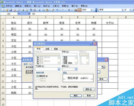Image resolution: width=134 pixels, height=106 pixels.
Task: Toggle the 下标 subscript checkbox
Action: coord(38,81)
